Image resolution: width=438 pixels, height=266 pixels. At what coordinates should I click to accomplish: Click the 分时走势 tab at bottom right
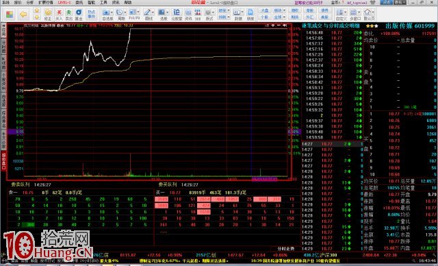[x=285, y=249]
